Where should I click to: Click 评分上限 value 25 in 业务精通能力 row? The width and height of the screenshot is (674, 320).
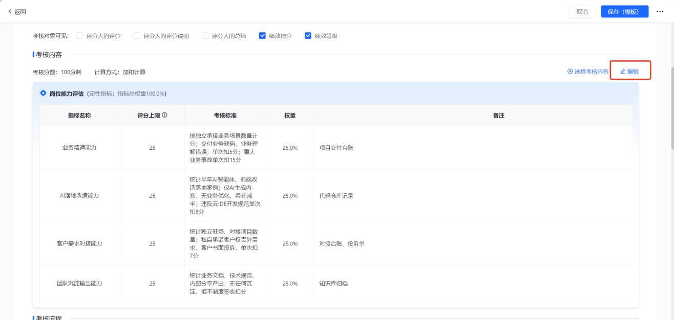(x=152, y=148)
